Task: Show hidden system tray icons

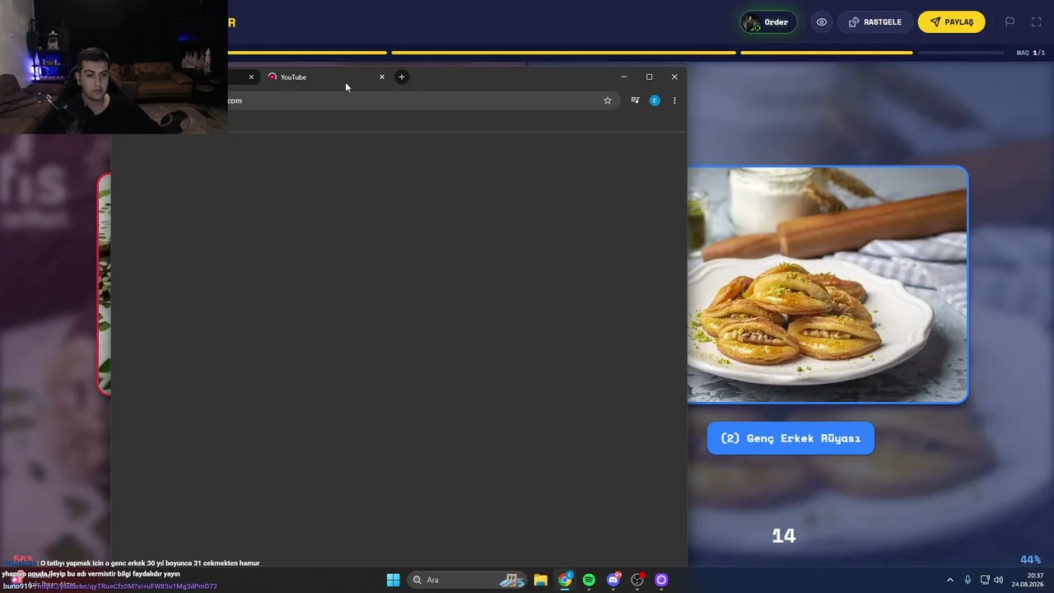Action: [x=949, y=580]
